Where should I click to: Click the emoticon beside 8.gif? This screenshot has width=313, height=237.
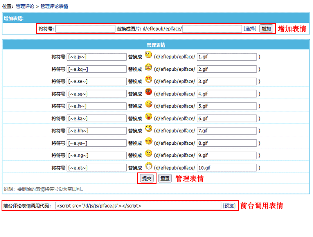(148, 141)
